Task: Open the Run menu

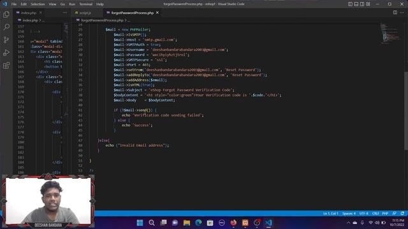Action: click(x=72, y=4)
